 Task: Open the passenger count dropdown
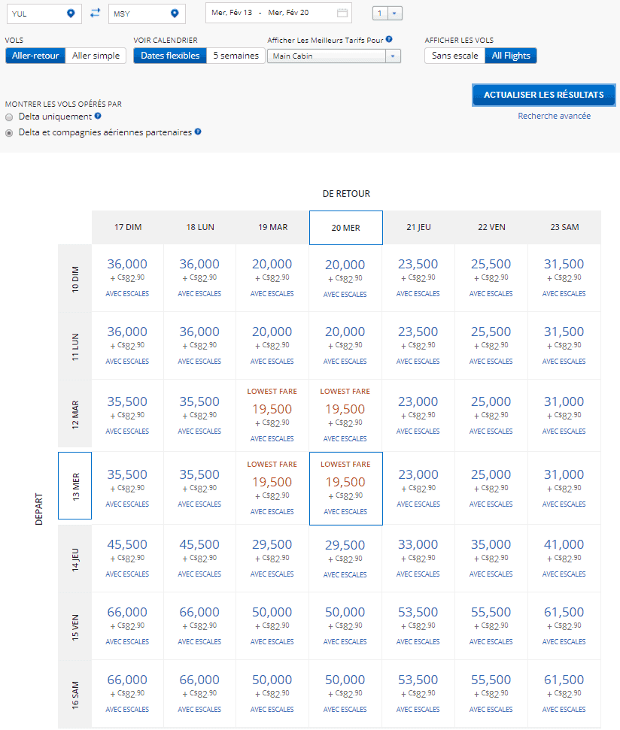[396, 13]
